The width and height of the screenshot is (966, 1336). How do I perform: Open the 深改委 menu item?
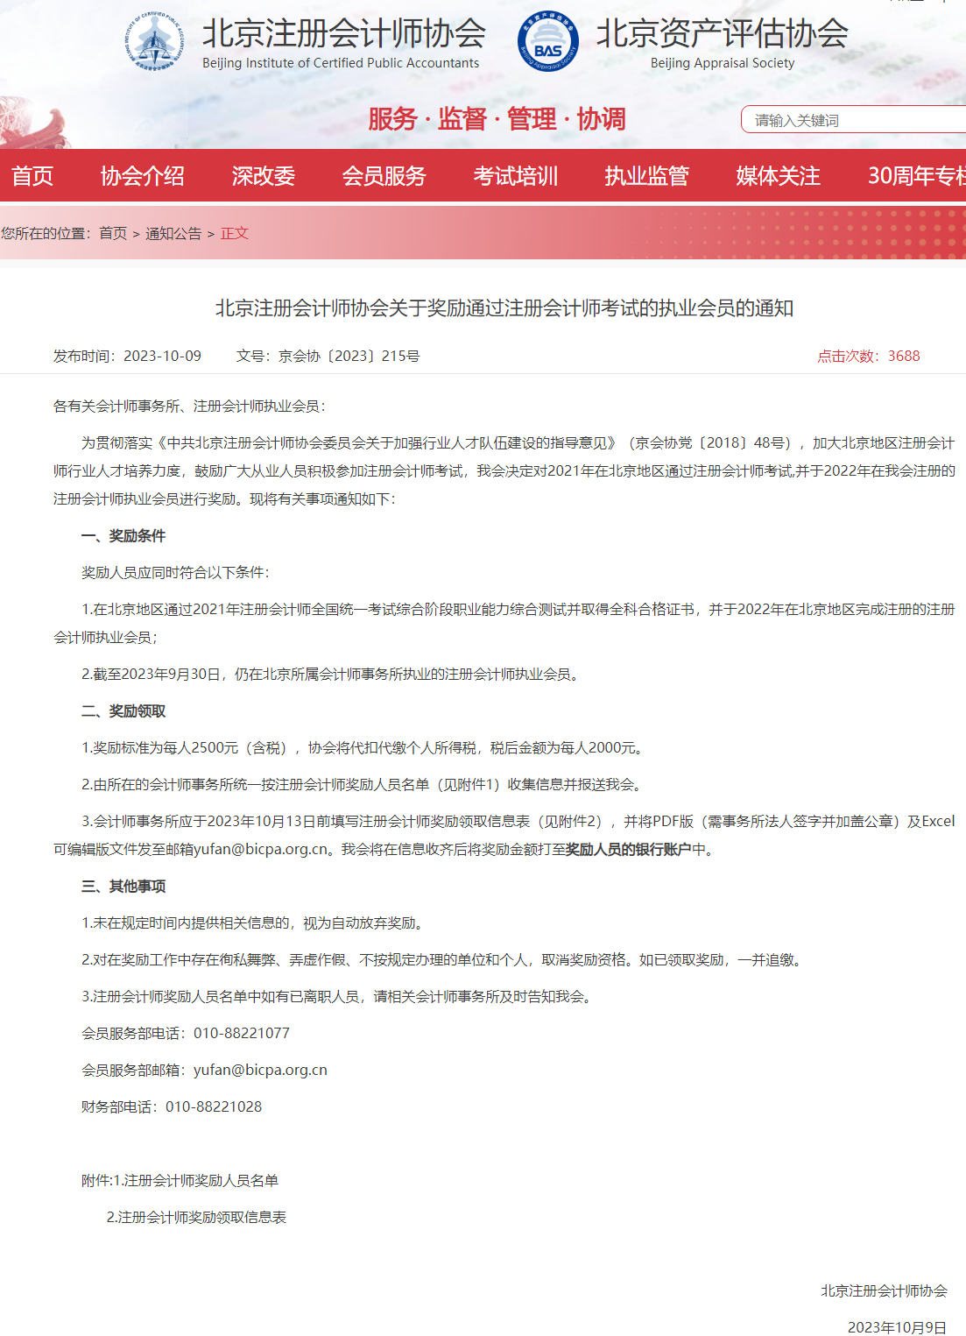tap(264, 176)
